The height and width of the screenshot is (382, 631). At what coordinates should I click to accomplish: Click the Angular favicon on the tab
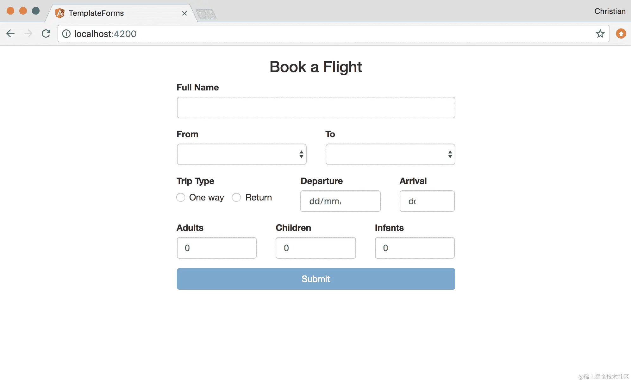pos(59,13)
